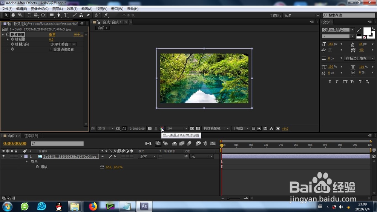This screenshot has width=377, height=212.
Task: Open the viewer zoom 25% dropdown
Action: pyautogui.click(x=106, y=129)
